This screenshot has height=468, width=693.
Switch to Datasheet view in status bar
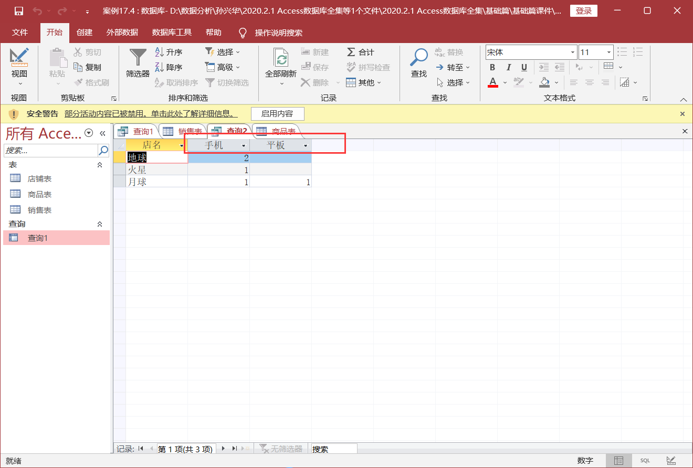tap(618, 461)
